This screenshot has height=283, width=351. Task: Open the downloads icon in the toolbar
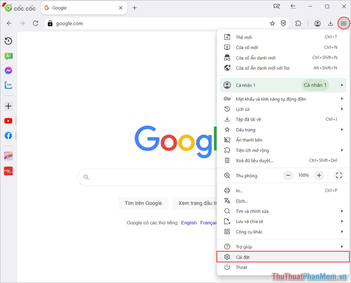point(330,23)
